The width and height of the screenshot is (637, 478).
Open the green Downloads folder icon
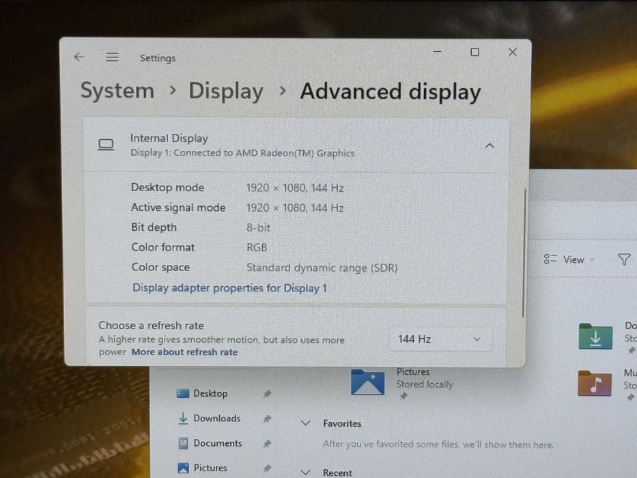click(x=595, y=337)
